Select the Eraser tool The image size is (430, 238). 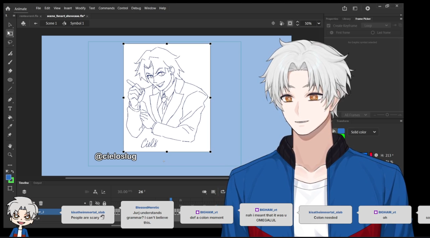(x=10, y=71)
